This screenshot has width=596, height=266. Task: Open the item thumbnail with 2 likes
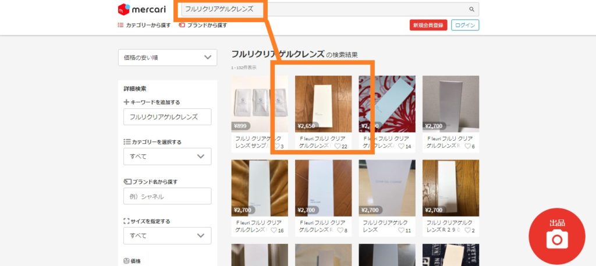[x=451, y=188]
